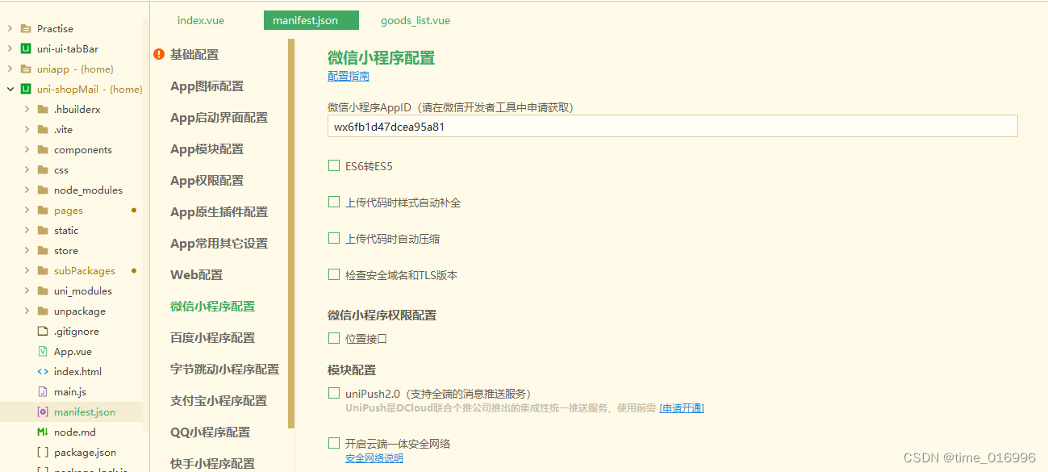The image size is (1048, 472).
Task: Click the css folder icon
Action: pos(43,169)
